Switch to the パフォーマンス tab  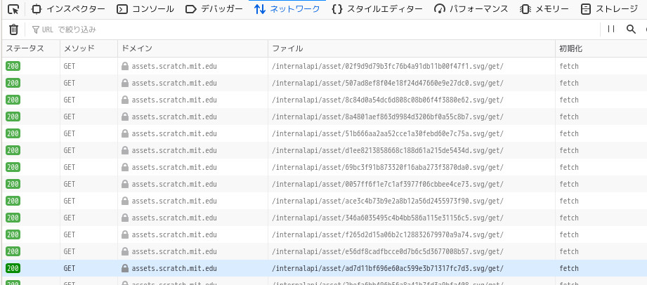tap(471, 9)
